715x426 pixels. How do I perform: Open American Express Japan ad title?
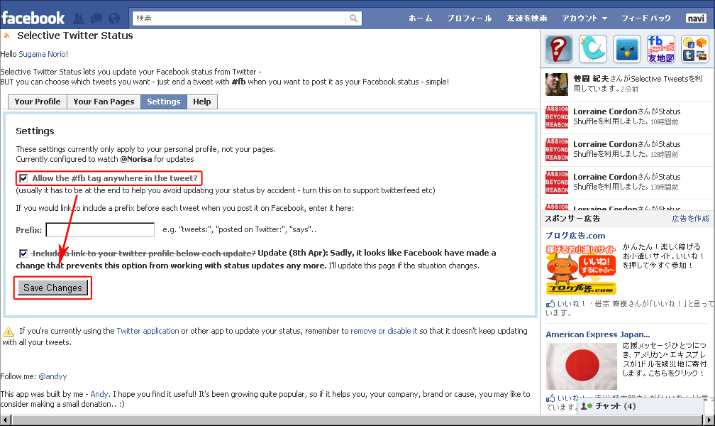(x=598, y=334)
